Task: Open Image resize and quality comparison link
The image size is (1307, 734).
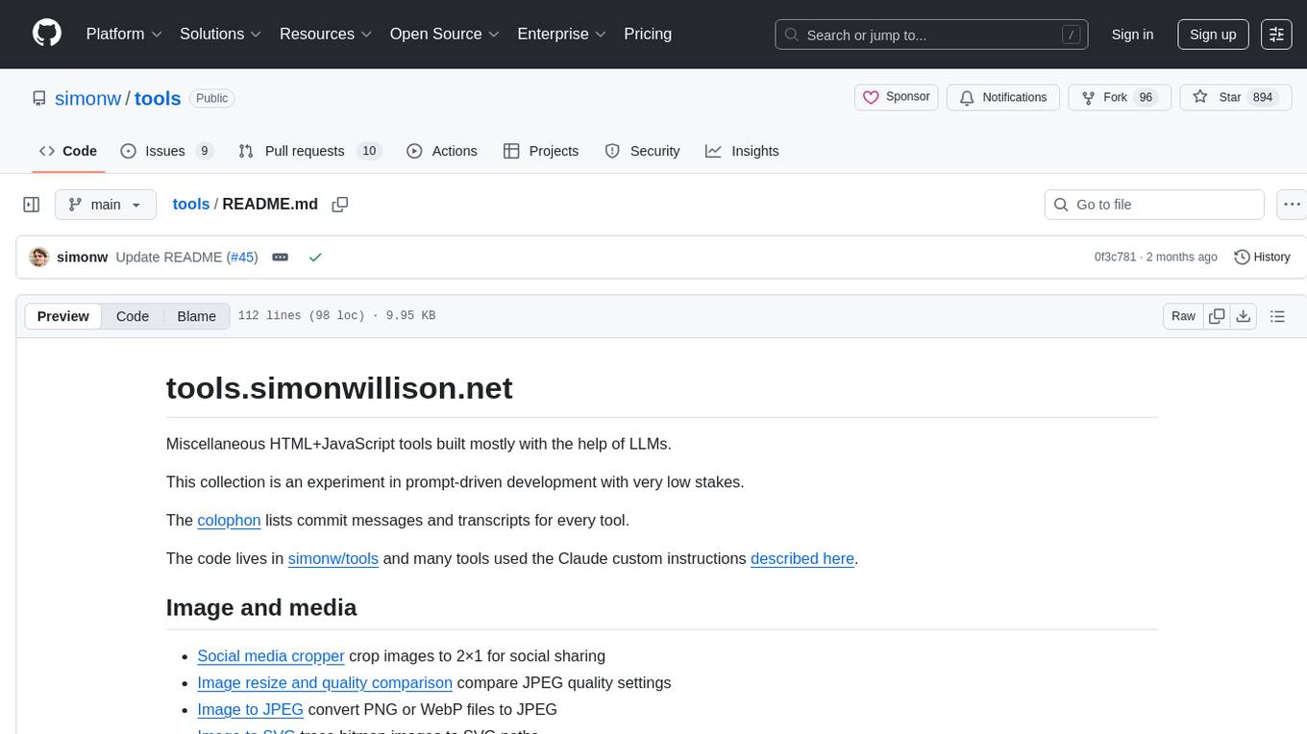Action: click(x=325, y=683)
